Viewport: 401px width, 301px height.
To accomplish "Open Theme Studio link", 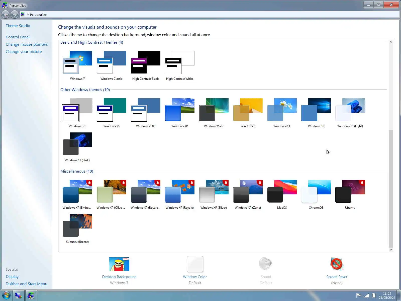I will click(18, 26).
